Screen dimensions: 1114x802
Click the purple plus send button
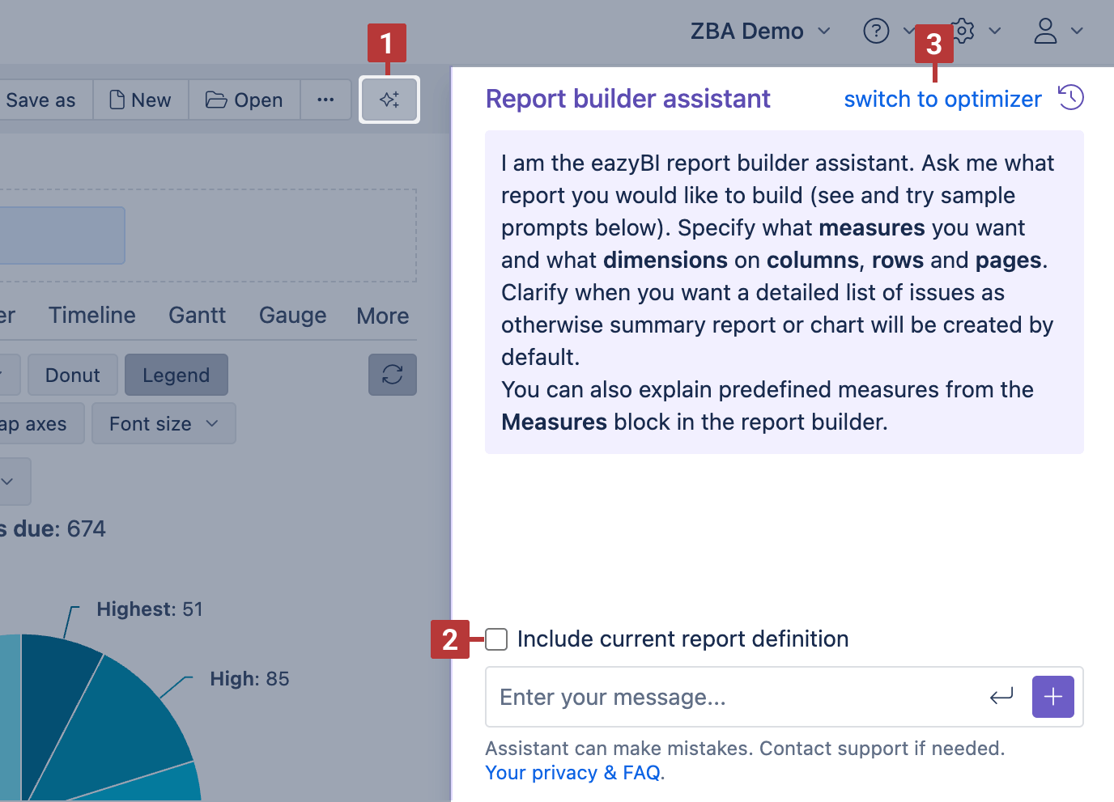1052,697
